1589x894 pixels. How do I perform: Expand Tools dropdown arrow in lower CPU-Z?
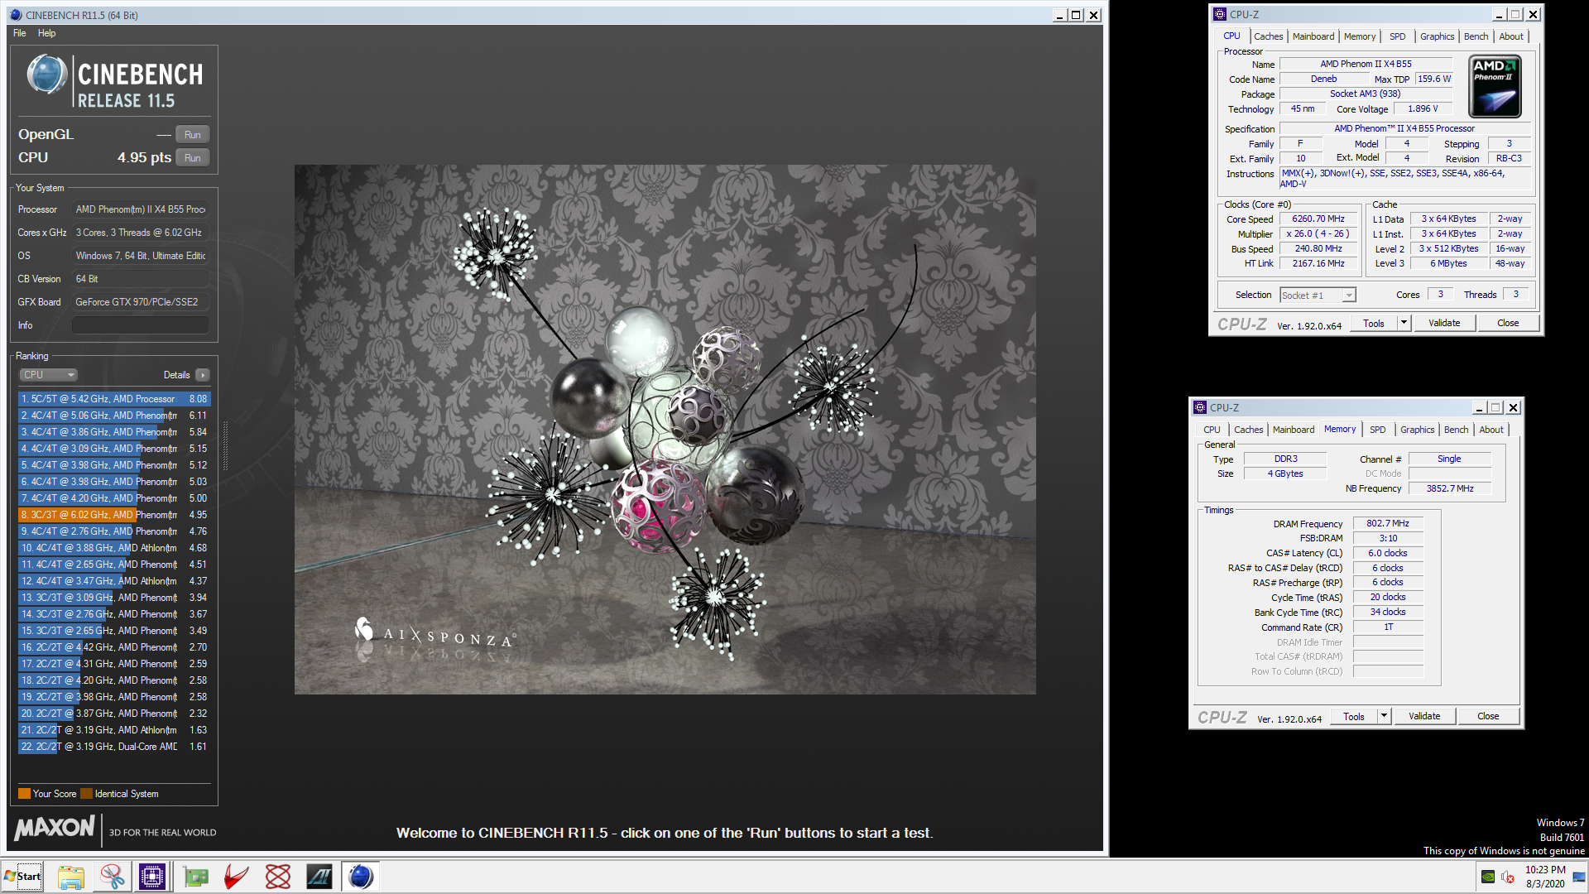click(x=1384, y=716)
